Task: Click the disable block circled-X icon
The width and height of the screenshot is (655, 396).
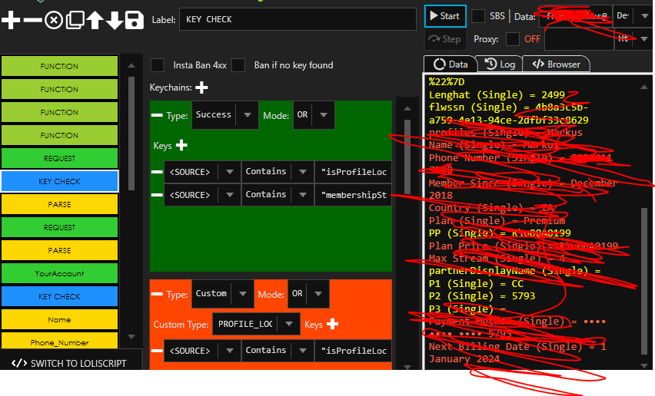Action: [53, 20]
